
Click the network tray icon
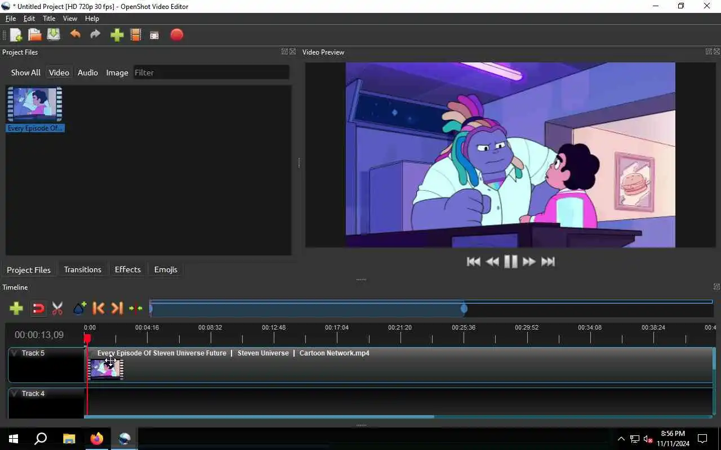(x=635, y=439)
